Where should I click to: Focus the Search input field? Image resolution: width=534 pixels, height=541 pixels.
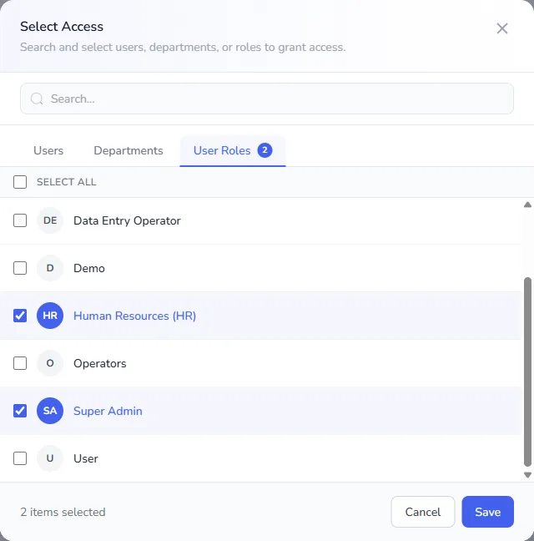(x=267, y=99)
